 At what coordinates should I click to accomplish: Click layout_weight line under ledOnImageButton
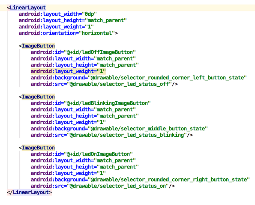[x=68, y=173]
